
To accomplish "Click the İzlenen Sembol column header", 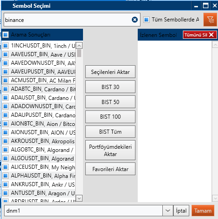I will [158, 35].
